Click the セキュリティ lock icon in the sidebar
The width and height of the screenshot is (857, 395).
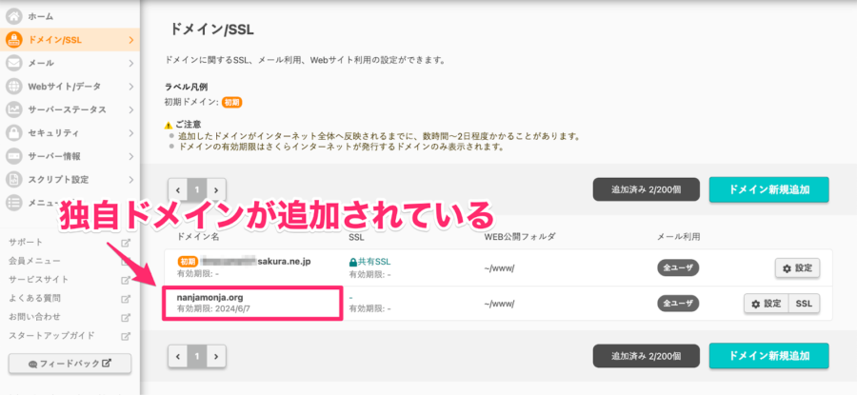[13, 132]
